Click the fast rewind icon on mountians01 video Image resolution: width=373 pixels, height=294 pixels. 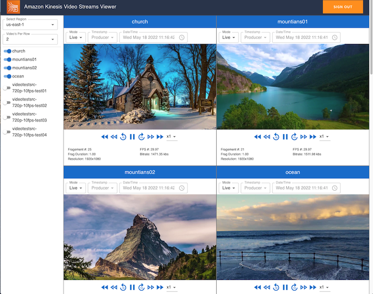coord(258,137)
